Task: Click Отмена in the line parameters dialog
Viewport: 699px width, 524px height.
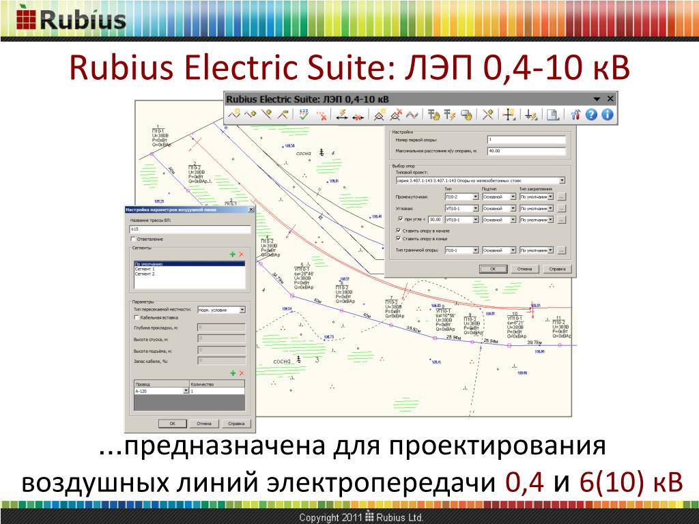Action: click(203, 424)
